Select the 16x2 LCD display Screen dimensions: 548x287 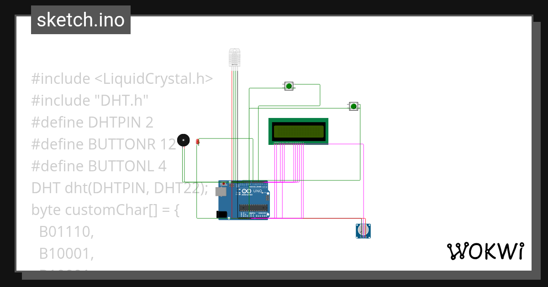pyautogui.click(x=299, y=131)
